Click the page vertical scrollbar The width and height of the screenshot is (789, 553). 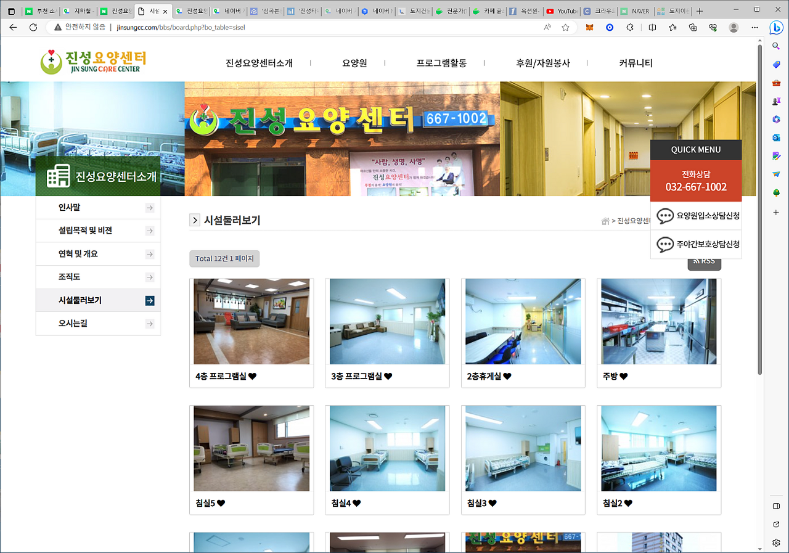click(760, 210)
